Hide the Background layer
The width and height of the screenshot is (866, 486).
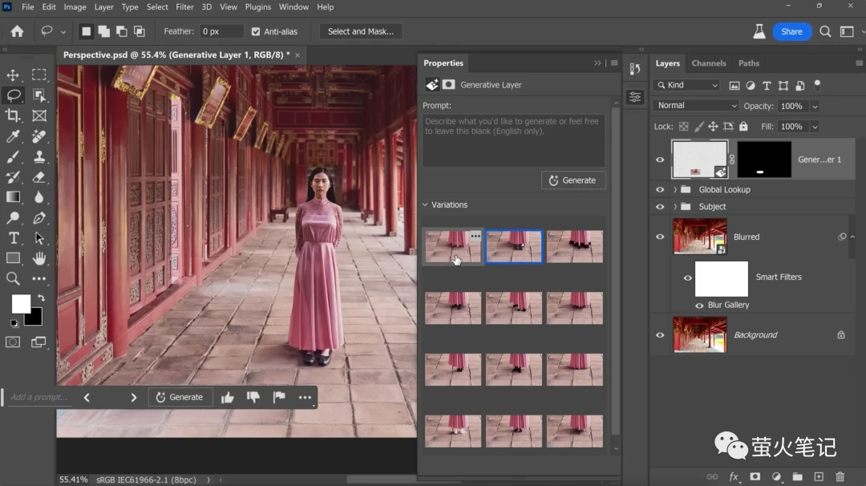pyautogui.click(x=660, y=335)
